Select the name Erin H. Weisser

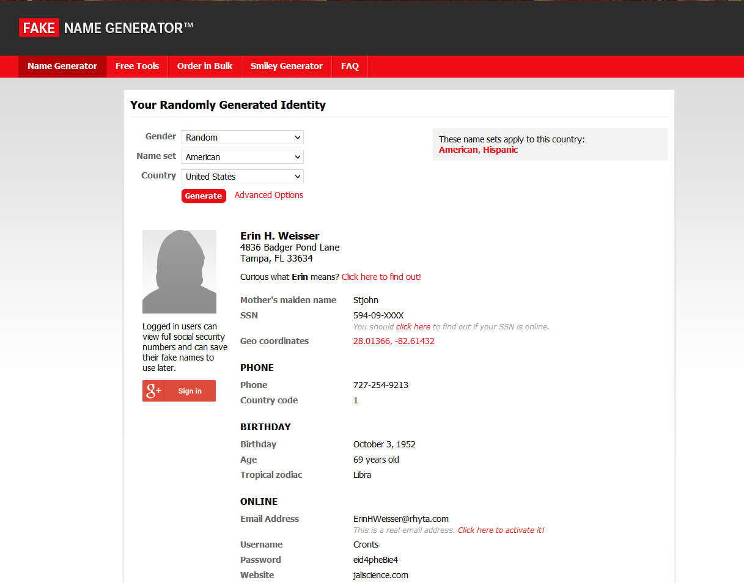click(x=280, y=236)
